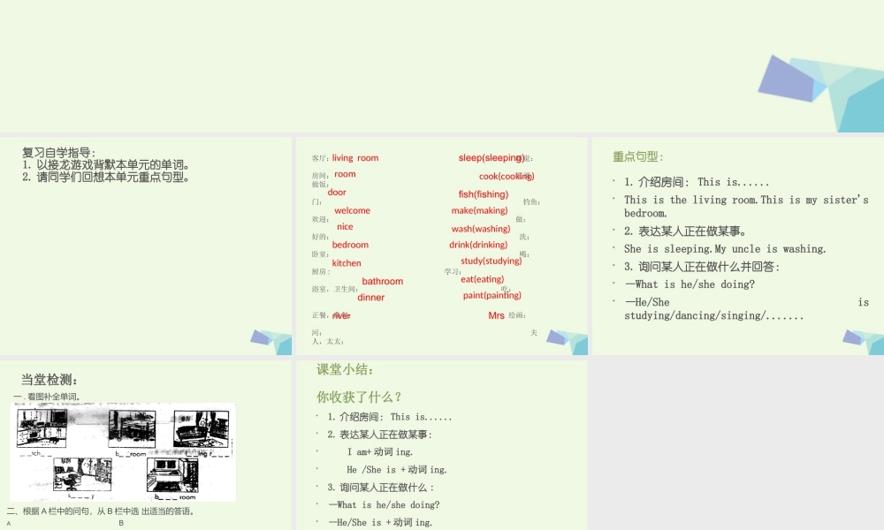Viewport: 884px width, 530px height.
Task: Click the red text 'study(studying)'
Action: [491, 261]
